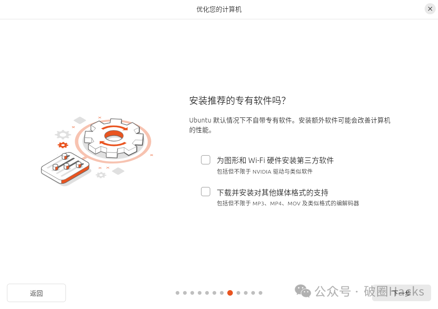The width and height of the screenshot is (438, 309).
Task: Tick the download media format support checkbox
Action: (x=206, y=192)
